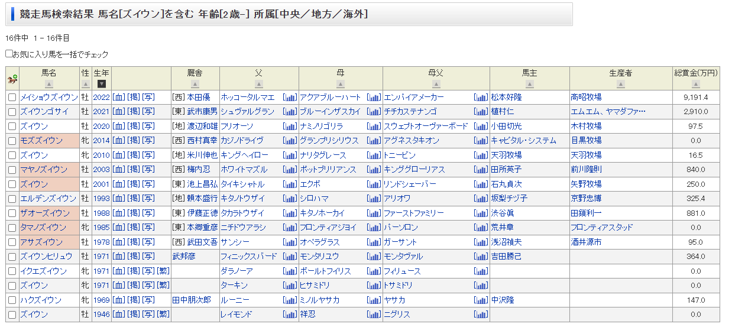Open the [血] pedigree tab for メイショウズイウン
The width and height of the screenshot is (729, 327).
118,98
